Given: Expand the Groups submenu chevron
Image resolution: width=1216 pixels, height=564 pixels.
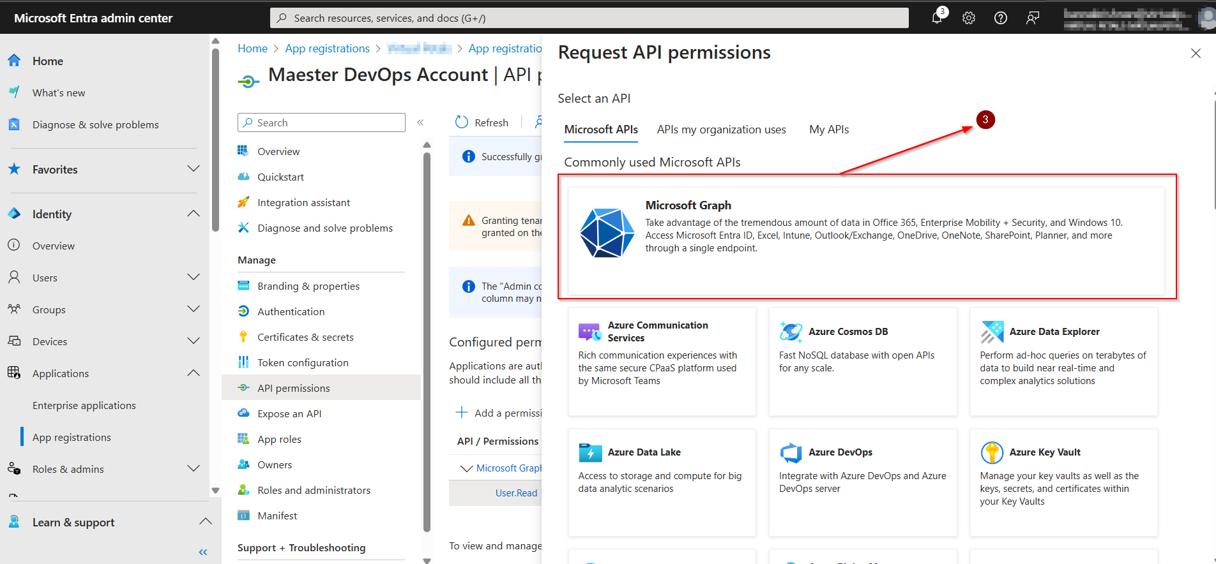Looking at the screenshot, I should tap(194, 309).
